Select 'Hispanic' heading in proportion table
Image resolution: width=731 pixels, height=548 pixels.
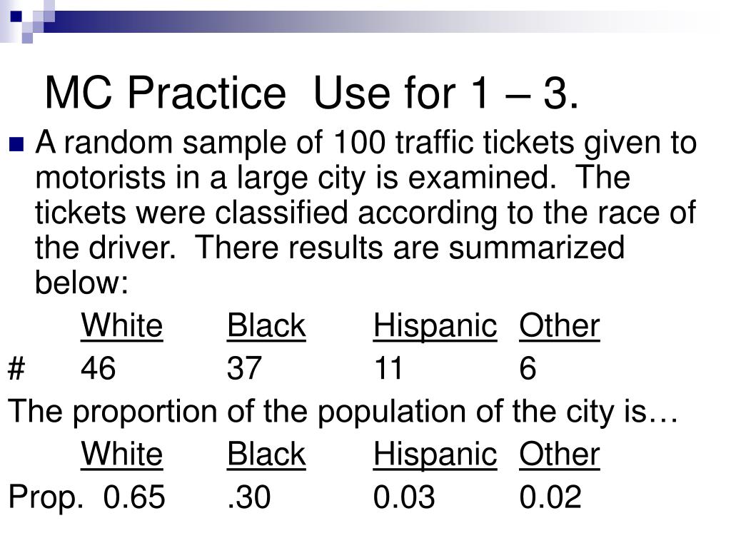435,454
